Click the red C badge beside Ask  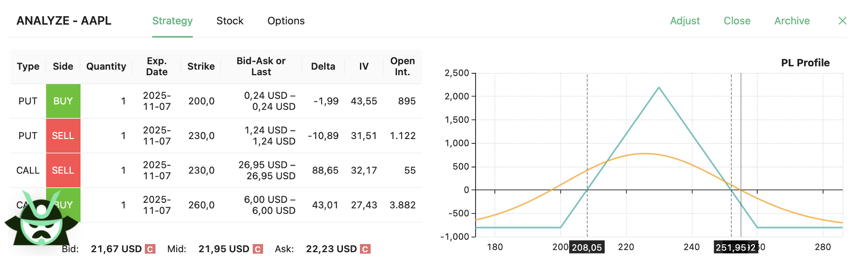pyautogui.click(x=365, y=249)
